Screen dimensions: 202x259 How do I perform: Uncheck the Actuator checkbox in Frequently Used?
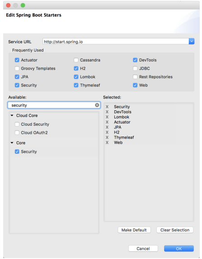pyautogui.click(x=17, y=60)
